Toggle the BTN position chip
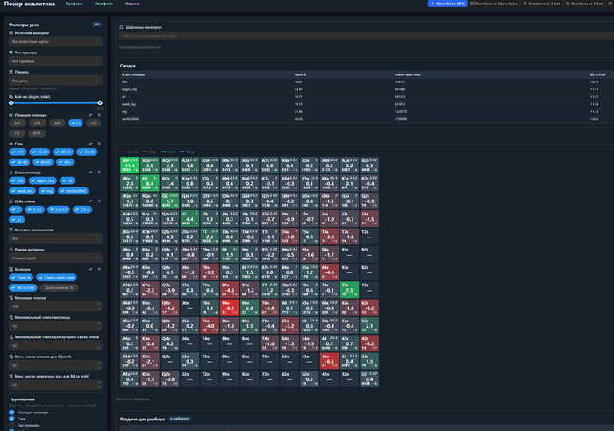The width and height of the screenshot is (614, 431). [x=37, y=133]
